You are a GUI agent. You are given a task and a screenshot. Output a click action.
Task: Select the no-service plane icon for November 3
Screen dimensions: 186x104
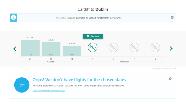[x=134, y=47]
